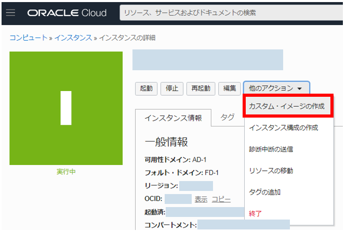Viewport: 346px width, 231px height.
Task: Switch to the タグ tab
Action: [x=227, y=118]
